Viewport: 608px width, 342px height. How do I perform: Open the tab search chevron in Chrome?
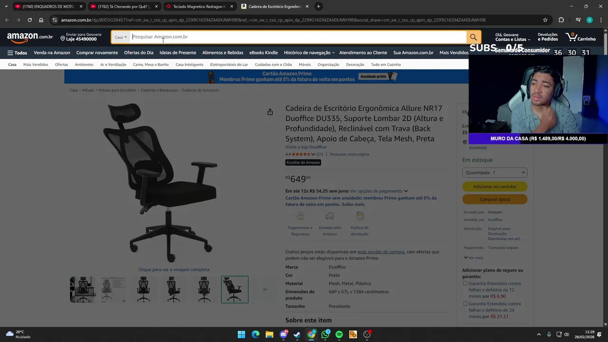[x=6, y=6]
